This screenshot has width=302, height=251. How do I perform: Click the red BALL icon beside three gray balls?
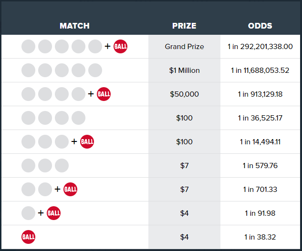87,142
